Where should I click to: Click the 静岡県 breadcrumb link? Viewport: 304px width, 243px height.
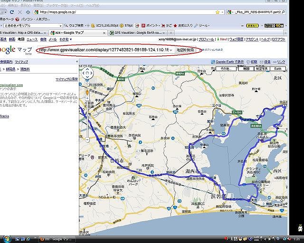(x=10, y=69)
